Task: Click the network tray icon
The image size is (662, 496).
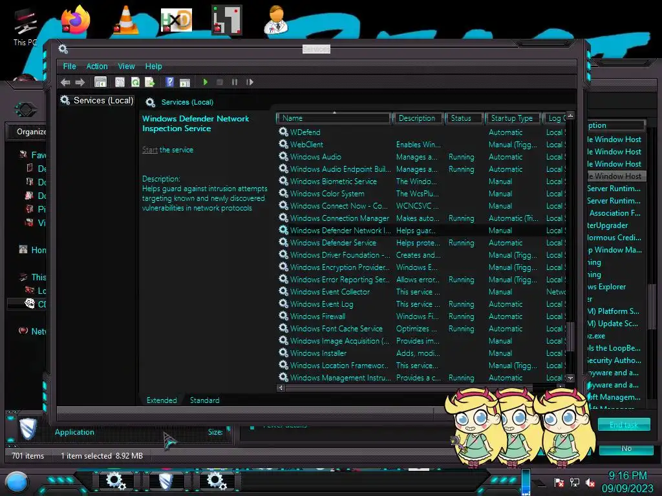Action: [575, 482]
